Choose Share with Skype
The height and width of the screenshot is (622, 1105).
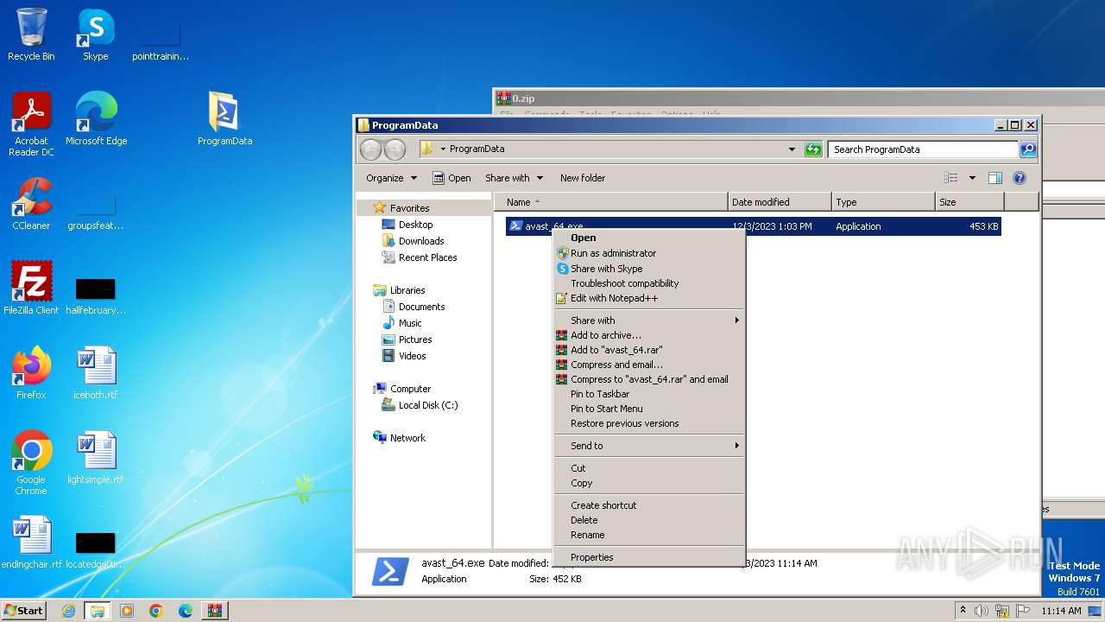(649, 269)
